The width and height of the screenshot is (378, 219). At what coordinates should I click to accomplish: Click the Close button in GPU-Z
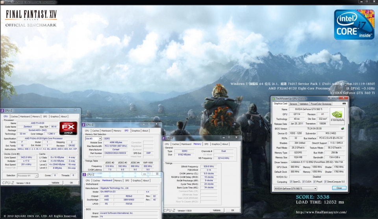[339, 188]
